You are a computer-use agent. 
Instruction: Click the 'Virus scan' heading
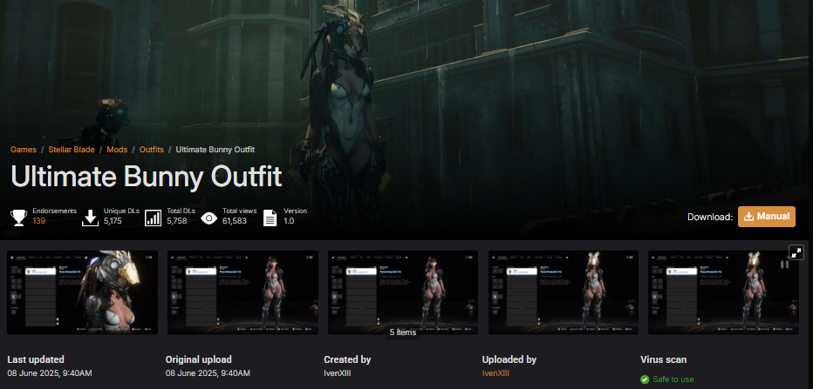click(x=663, y=359)
